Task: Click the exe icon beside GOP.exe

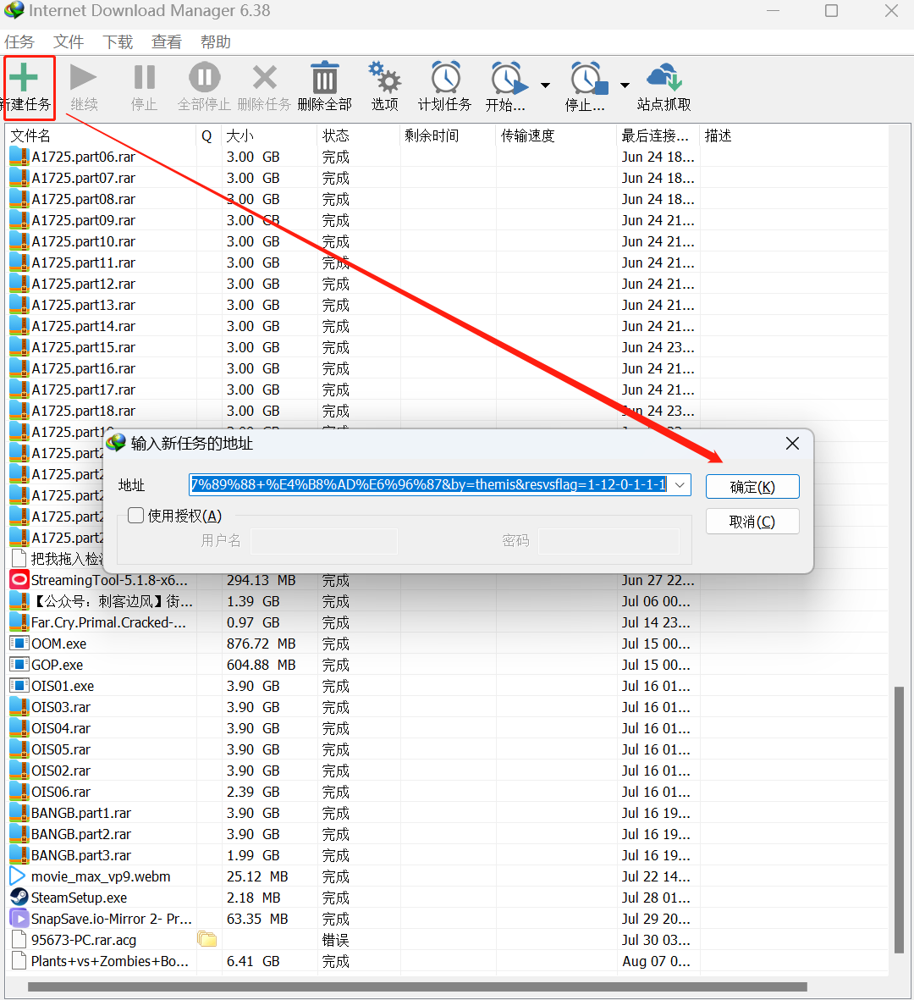Action: (x=19, y=664)
